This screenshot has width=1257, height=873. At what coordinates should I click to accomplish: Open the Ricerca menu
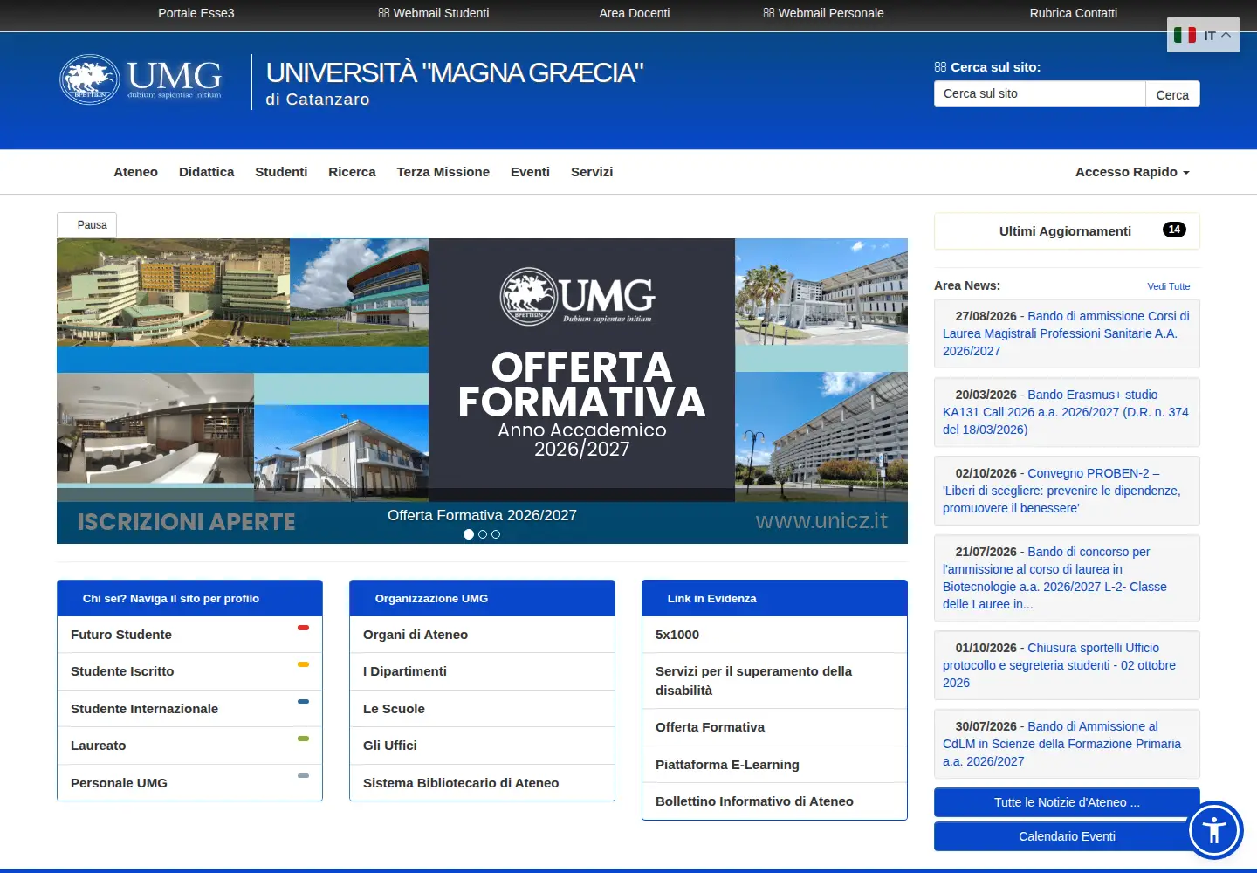(x=352, y=172)
